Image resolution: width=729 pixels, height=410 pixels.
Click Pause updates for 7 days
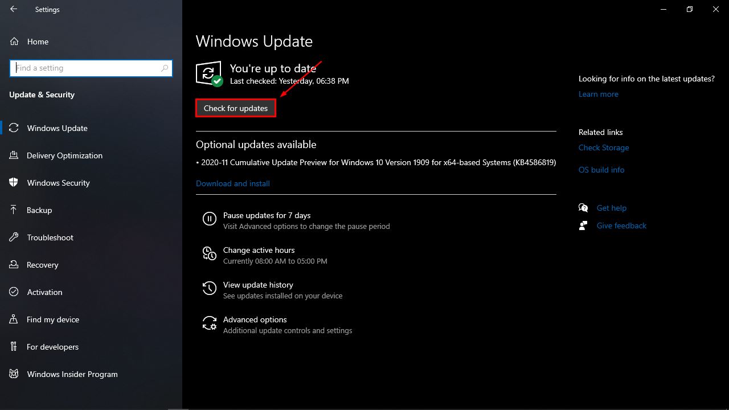tap(267, 215)
